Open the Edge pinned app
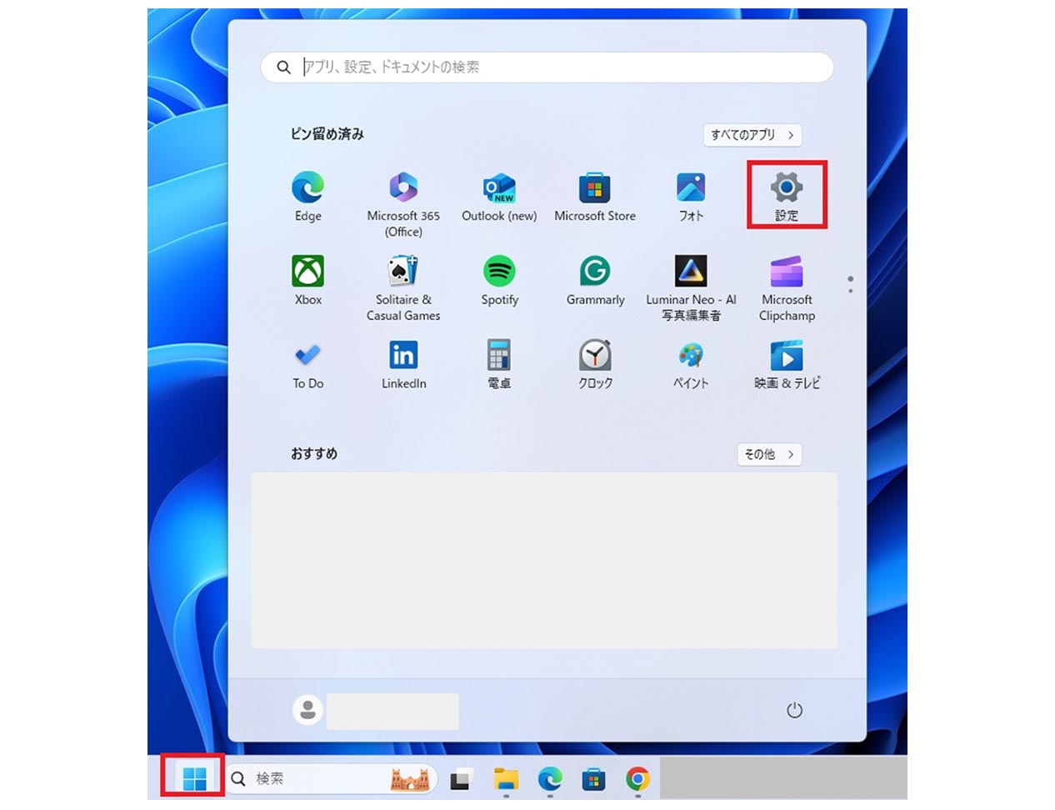 pos(307,197)
